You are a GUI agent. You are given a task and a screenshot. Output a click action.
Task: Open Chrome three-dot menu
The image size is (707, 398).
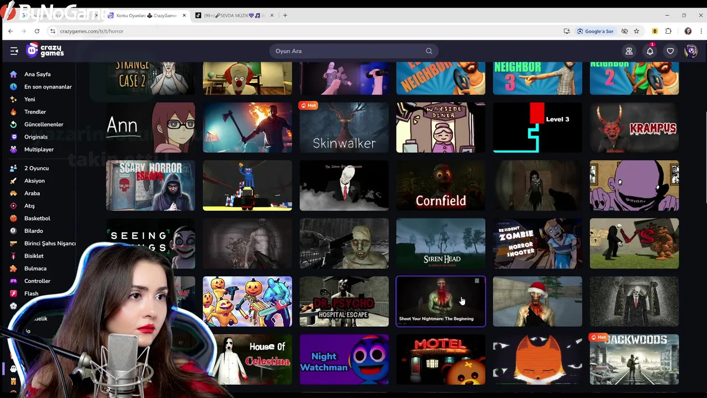coord(701,31)
